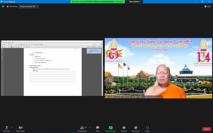Click the View layout button
The height and width of the screenshot is (133, 213).
207,6
